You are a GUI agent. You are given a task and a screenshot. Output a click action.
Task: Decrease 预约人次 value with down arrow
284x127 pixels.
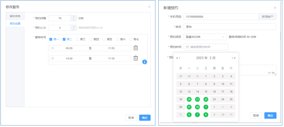pyautogui.click(x=73, y=29)
